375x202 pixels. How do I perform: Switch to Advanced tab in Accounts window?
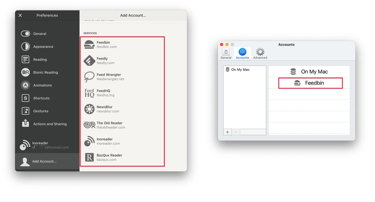pyautogui.click(x=260, y=54)
